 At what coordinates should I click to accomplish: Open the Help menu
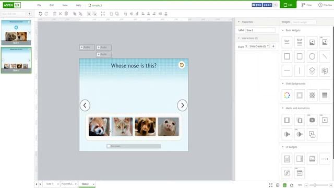coord(79,5)
